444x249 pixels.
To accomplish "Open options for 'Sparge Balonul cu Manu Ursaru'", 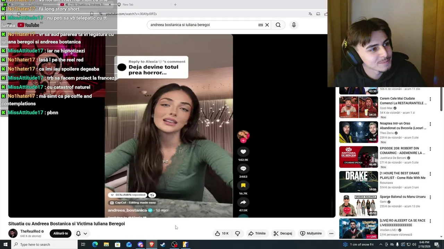I will click(x=430, y=197).
